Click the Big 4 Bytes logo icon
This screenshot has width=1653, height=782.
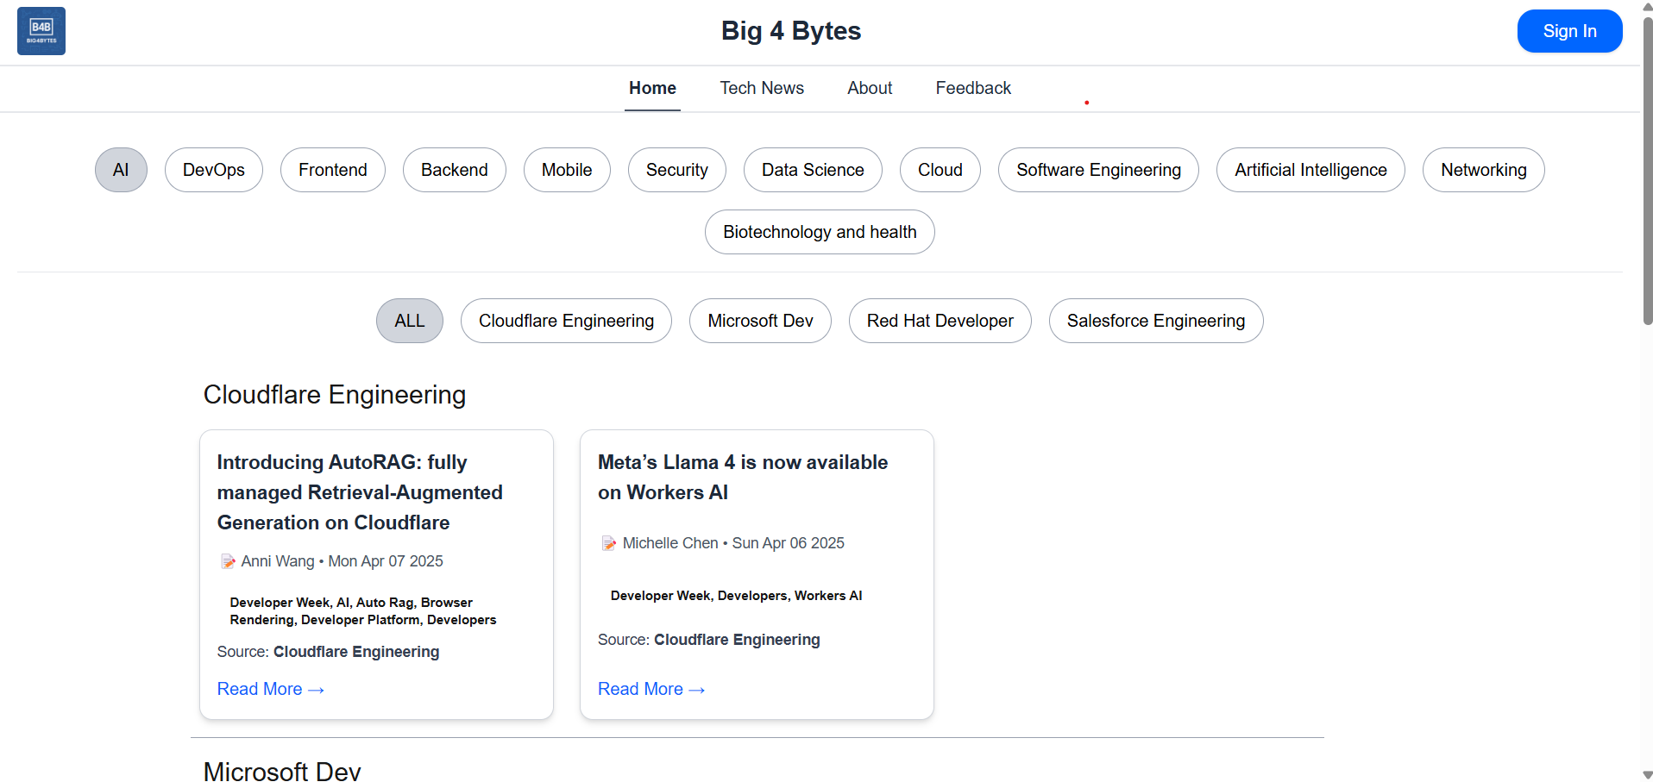click(x=41, y=31)
